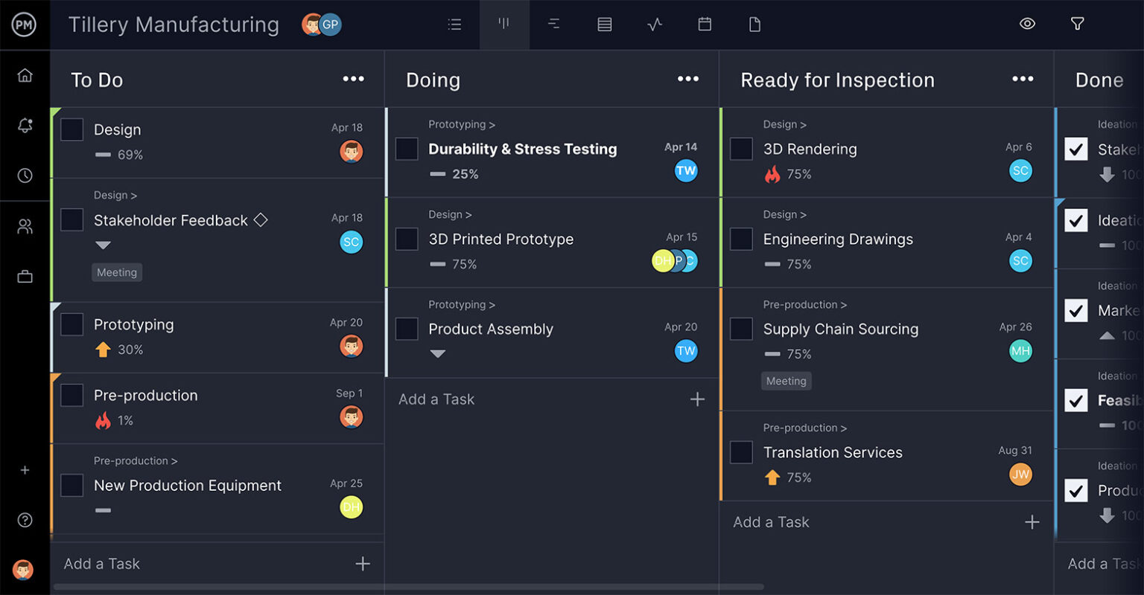Image resolution: width=1144 pixels, height=595 pixels.
Task: Click Add a Task in the Doing column
Action: [x=436, y=399]
